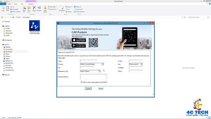Click the Company input field

(x=136, y=67)
